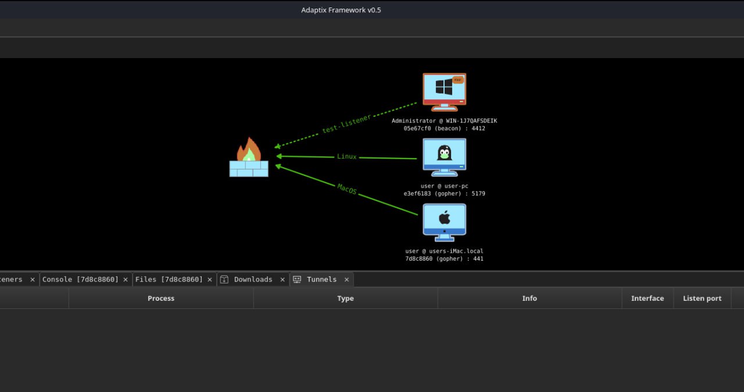Screen dimensions: 744x392
Task: Select the Linux gopher agent computer icon
Action: [444, 157]
